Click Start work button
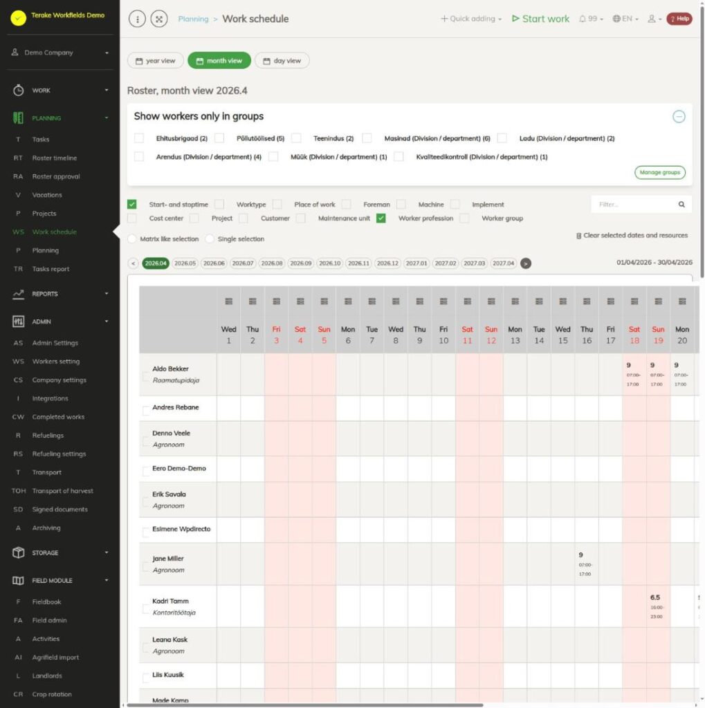 (x=540, y=19)
